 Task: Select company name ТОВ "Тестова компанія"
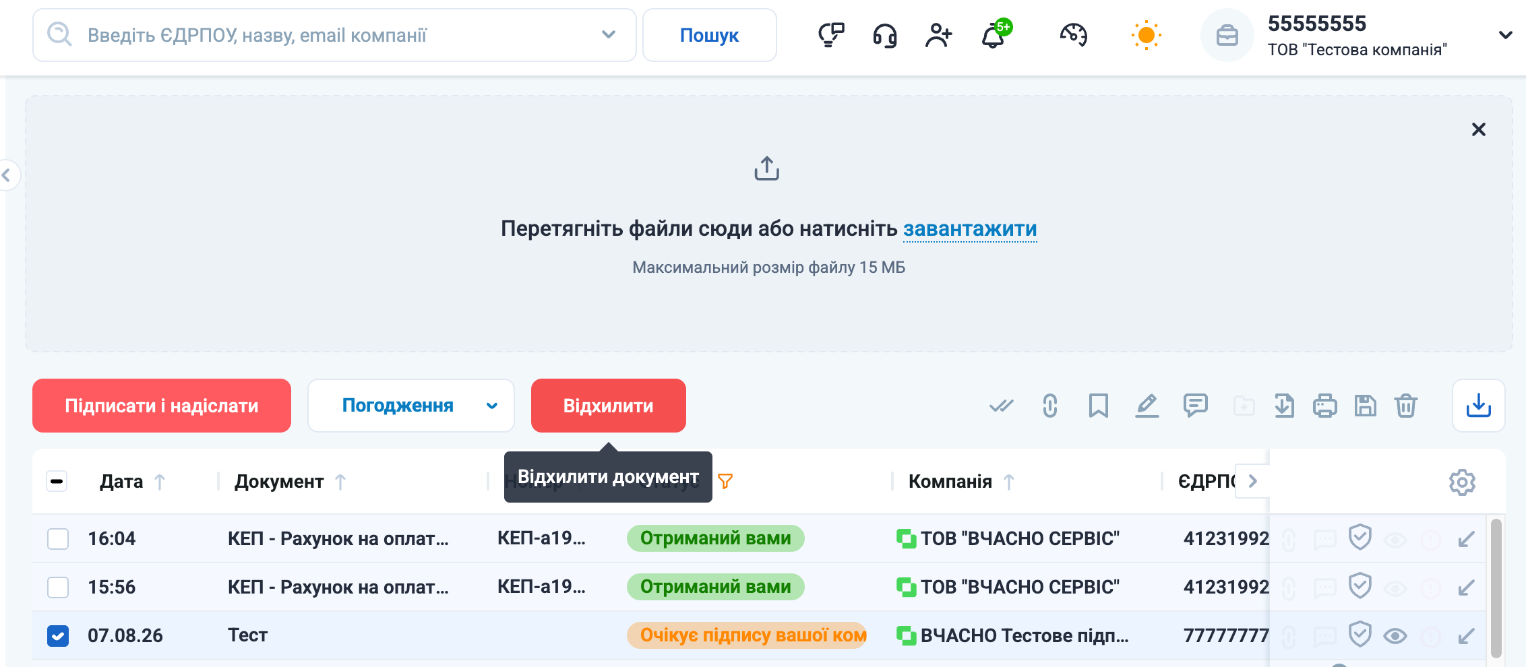1357,50
